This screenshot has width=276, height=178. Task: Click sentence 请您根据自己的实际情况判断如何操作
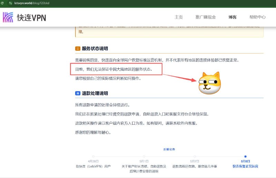[108, 78]
